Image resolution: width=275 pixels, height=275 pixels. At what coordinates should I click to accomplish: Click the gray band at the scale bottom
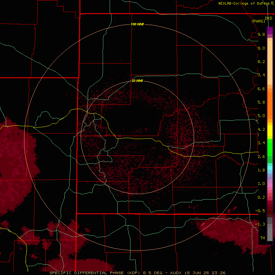[x=270, y=229]
